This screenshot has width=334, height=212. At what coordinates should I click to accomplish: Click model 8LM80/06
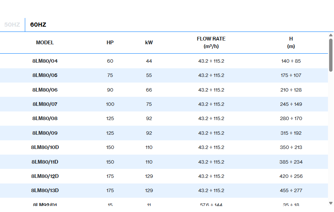click(x=45, y=90)
